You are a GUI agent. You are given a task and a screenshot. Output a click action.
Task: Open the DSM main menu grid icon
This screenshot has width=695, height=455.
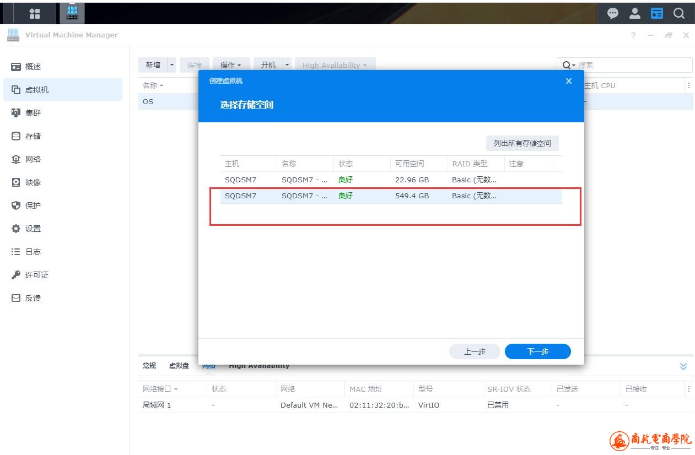[34, 13]
